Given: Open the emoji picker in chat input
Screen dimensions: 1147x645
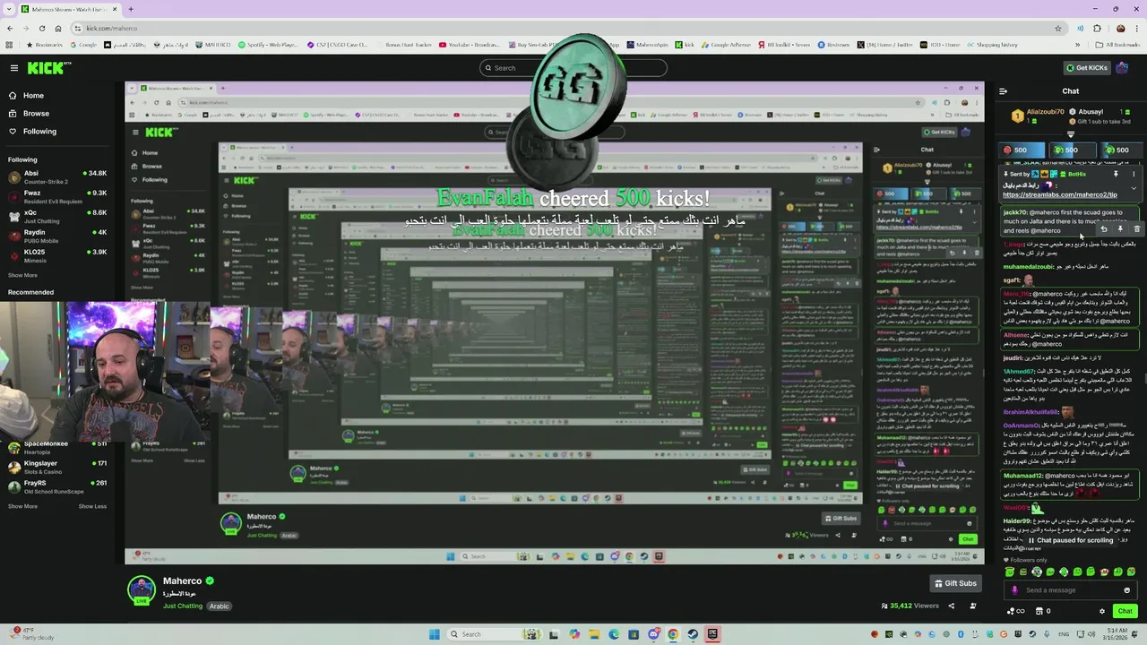Looking at the screenshot, I should point(1126,590).
